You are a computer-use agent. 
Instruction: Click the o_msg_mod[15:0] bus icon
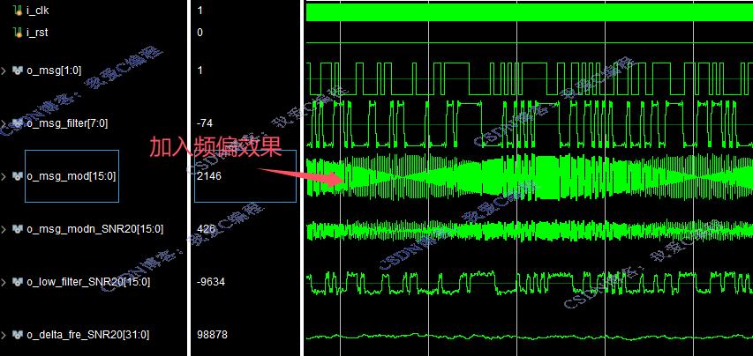18,176
